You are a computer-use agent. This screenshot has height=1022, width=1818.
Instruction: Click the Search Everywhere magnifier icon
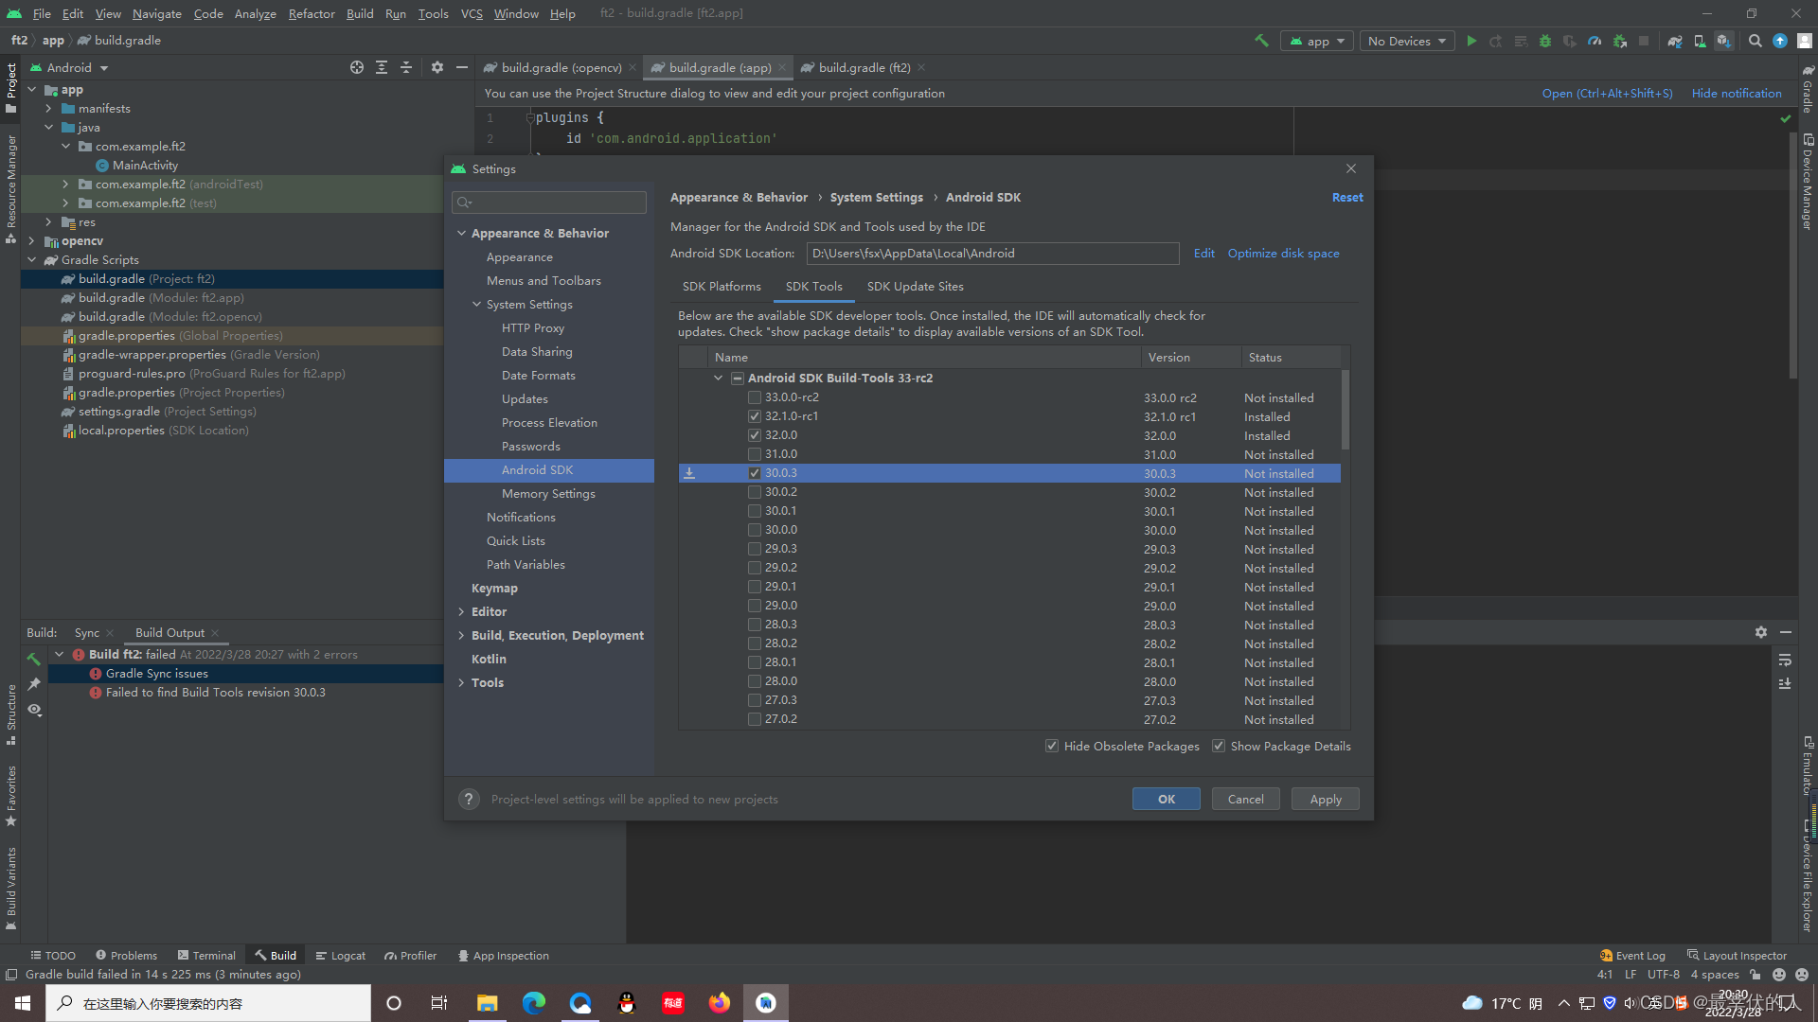1756,41
